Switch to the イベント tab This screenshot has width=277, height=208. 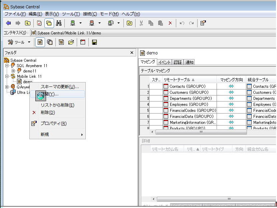click(165, 62)
